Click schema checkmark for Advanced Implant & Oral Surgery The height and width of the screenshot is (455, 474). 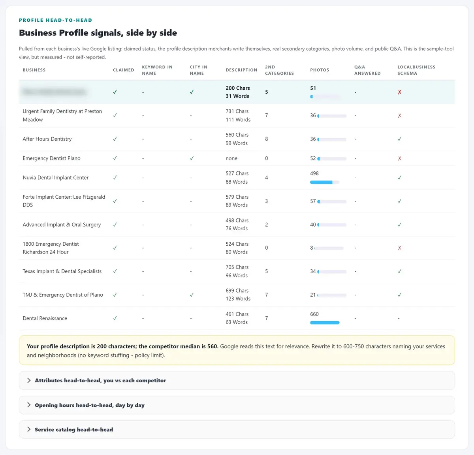point(400,225)
